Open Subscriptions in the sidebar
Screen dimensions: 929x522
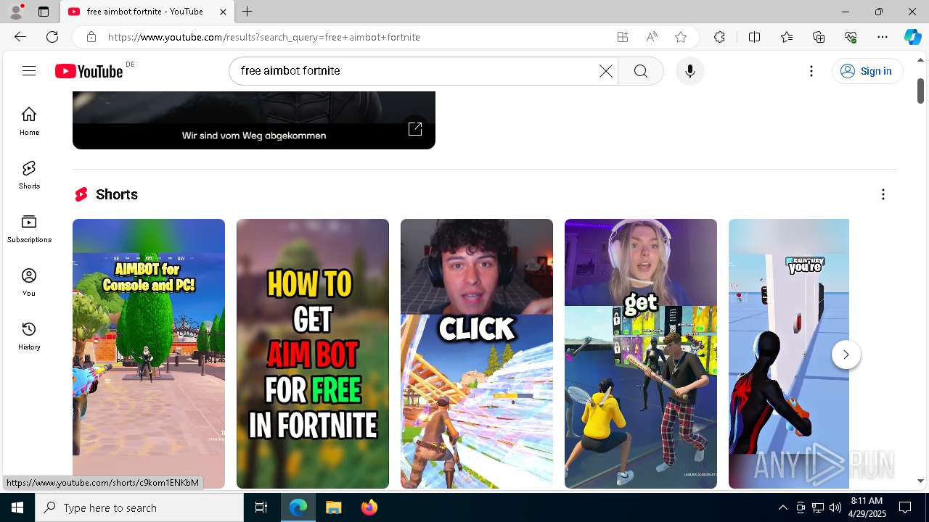[x=29, y=228]
